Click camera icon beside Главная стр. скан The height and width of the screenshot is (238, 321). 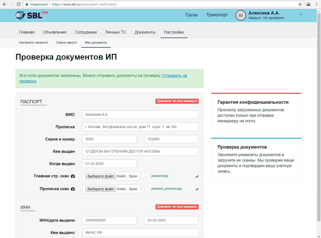click(73, 176)
